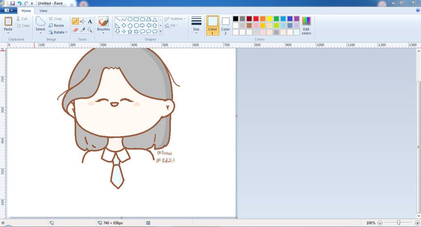This screenshot has width=421, height=227.
Task: Undo the last action in the title bar
Action: point(19,3)
